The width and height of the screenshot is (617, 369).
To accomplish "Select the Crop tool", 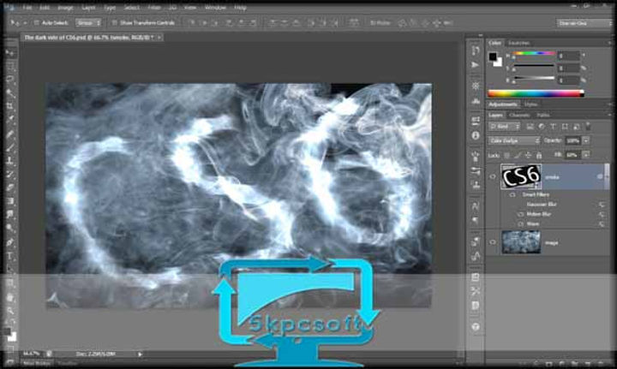I will pos(9,106).
